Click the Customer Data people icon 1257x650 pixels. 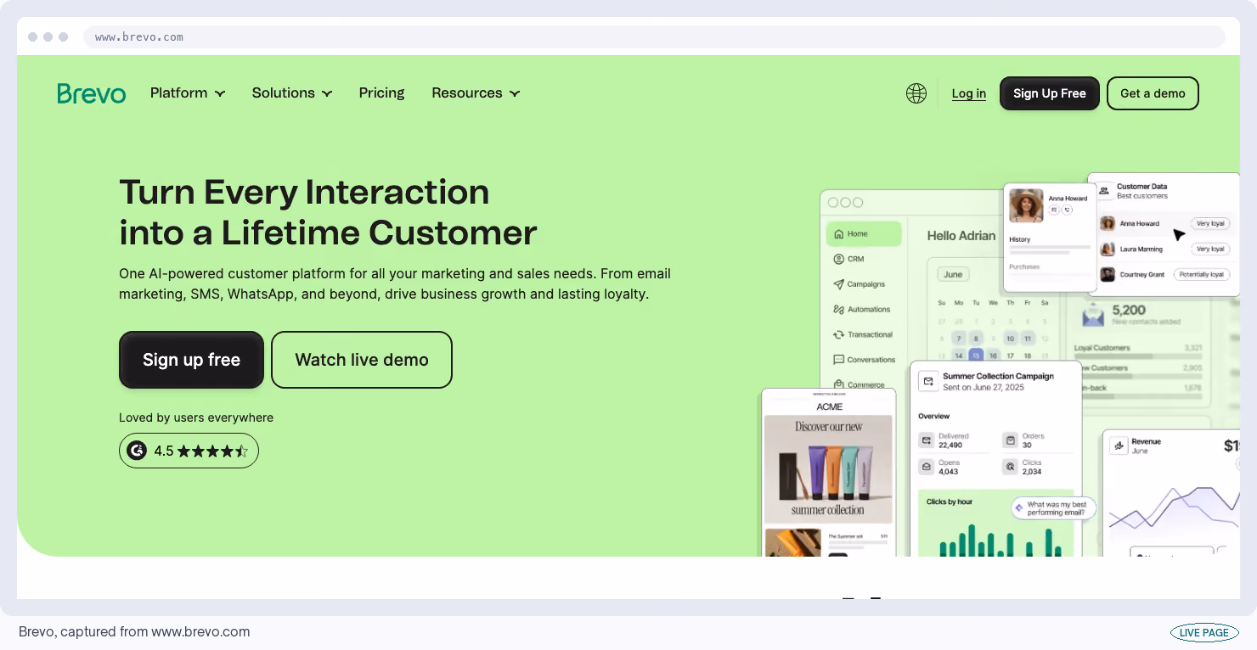1104,191
